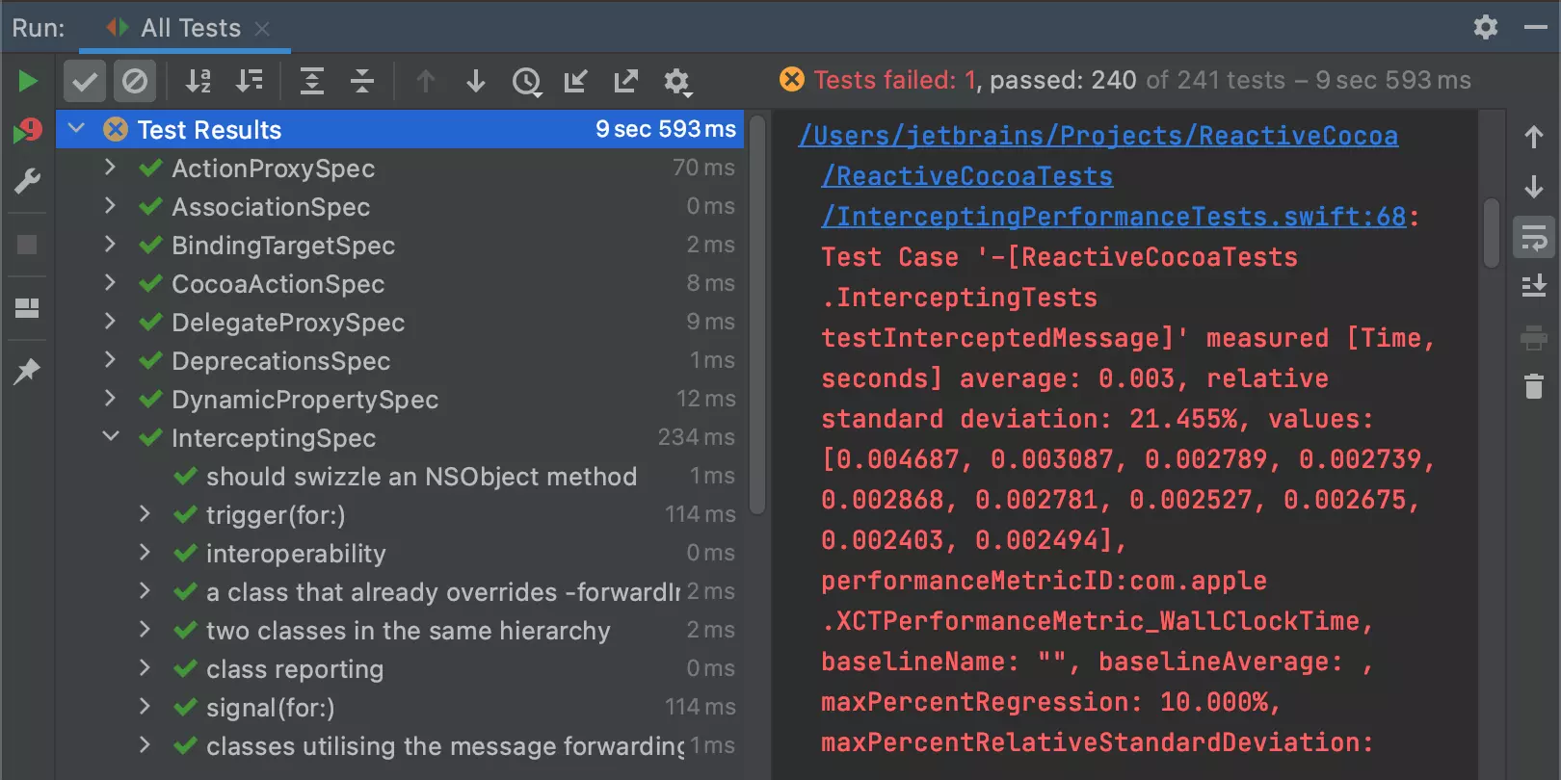The height and width of the screenshot is (780, 1561).
Task: Click the green Run tests play button
Action: pyautogui.click(x=28, y=81)
